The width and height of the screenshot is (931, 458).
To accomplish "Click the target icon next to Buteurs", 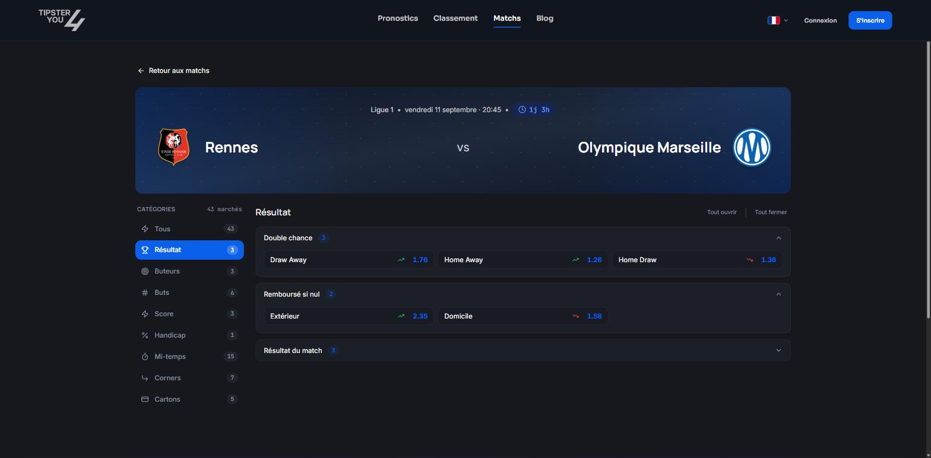I will 145,271.
